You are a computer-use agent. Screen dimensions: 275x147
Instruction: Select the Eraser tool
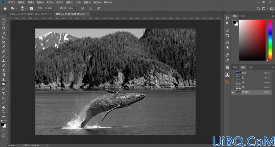[4, 70]
